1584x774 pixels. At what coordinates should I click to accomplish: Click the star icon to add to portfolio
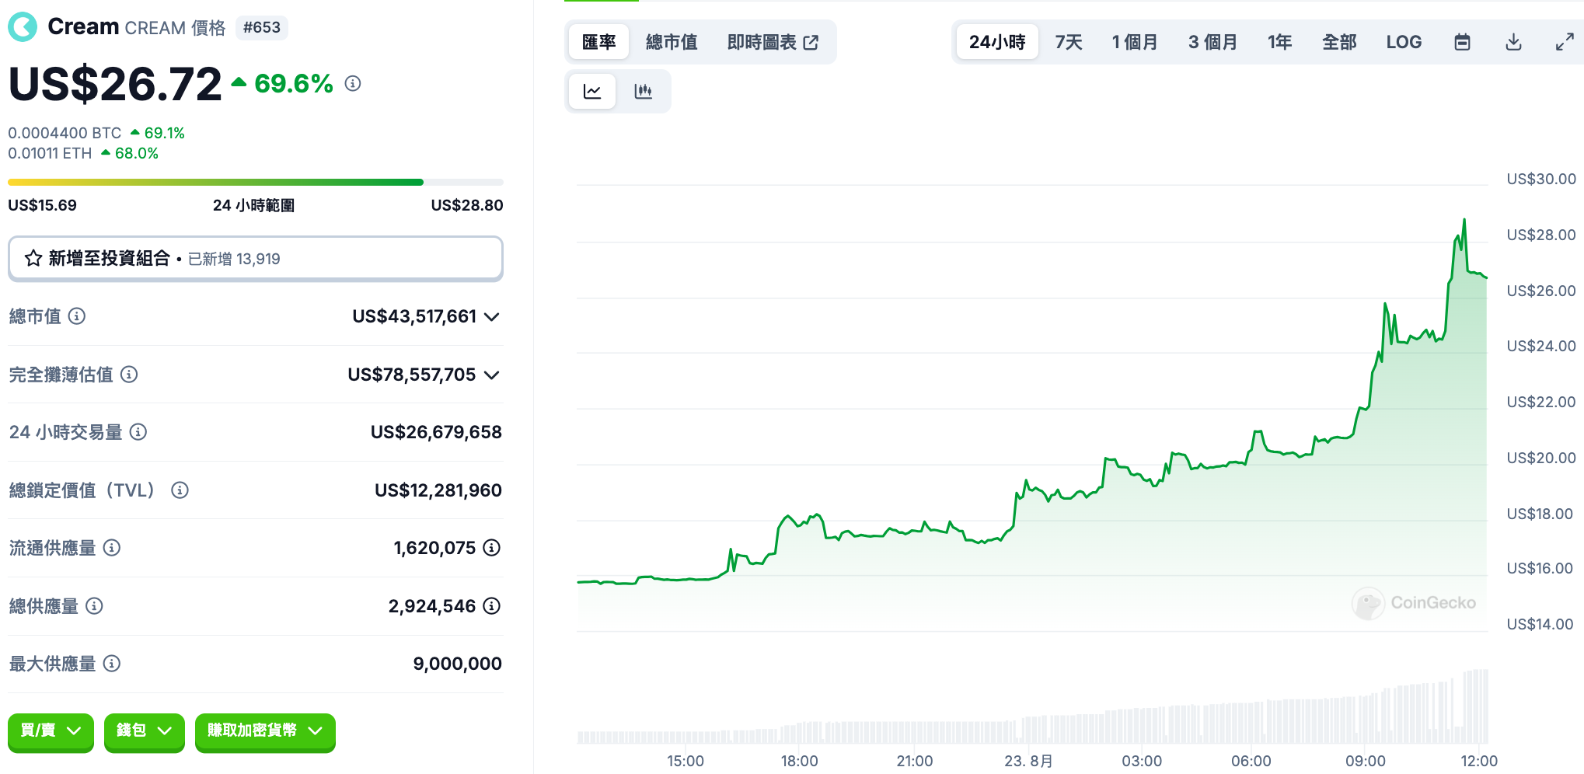[x=33, y=258]
